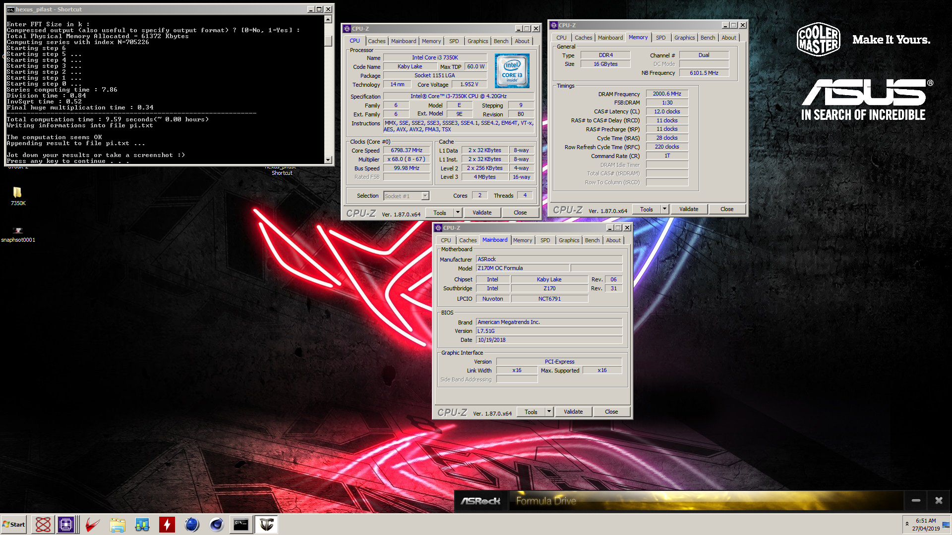
Task: Open the CPU-Z taskbar icon
Action: (66, 525)
